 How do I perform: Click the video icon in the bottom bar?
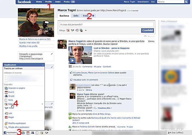pos(47,133)
